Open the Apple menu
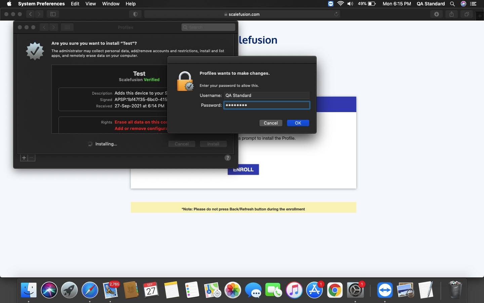Image resolution: width=484 pixels, height=303 pixels. [9, 4]
